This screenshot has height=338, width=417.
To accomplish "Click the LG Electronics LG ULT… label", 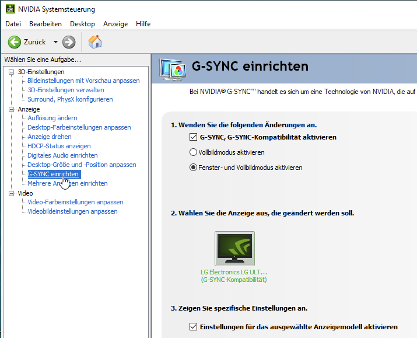I will pos(234,272).
